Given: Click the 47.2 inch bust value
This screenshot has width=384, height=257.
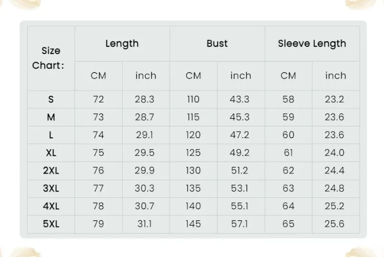Looking at the screenshot, I should pyautogui.click(x=240, y=135).
